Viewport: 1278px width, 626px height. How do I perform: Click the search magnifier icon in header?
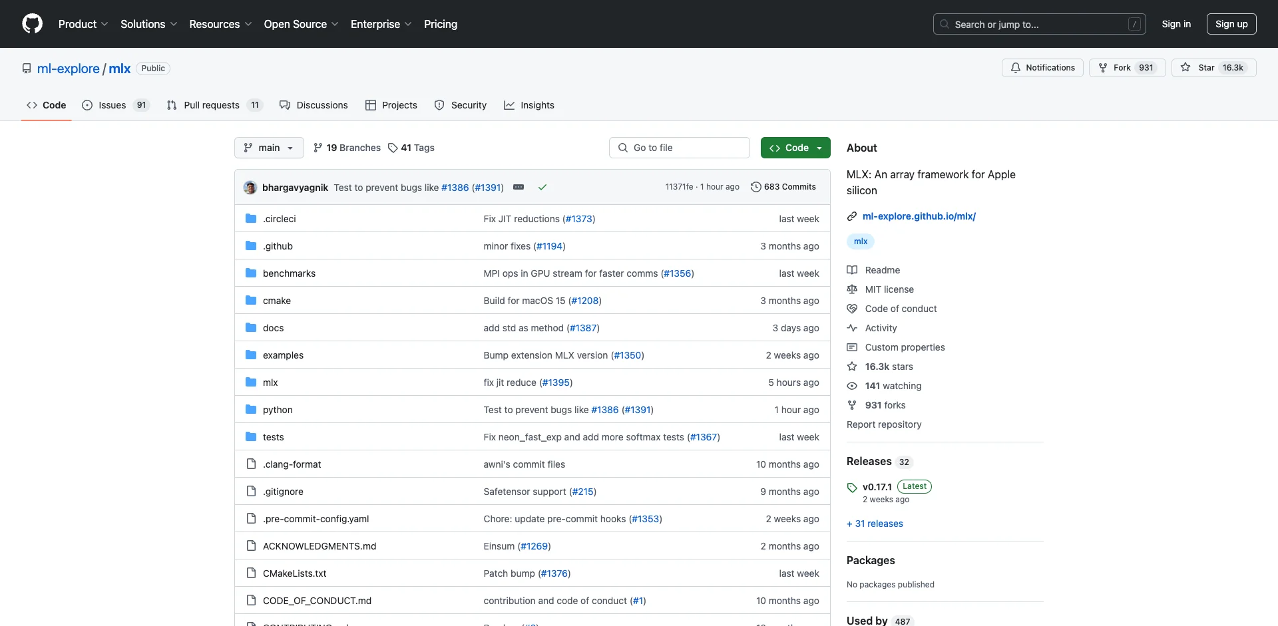[945, 24]
